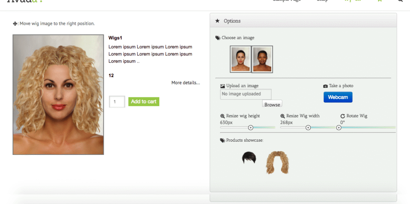Select the first light-skinned face model thumbnail

240,59
